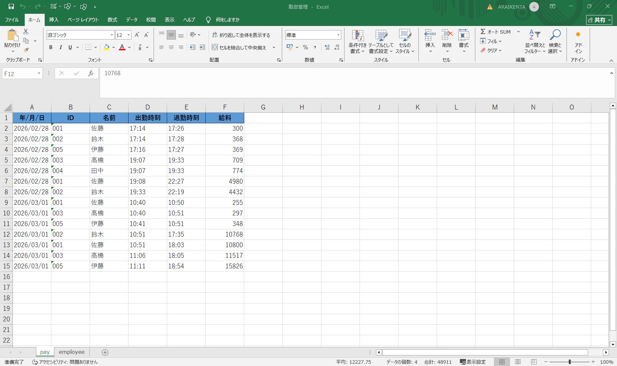
Task: Click increase decimal places icon
Action: coord(327,47)
